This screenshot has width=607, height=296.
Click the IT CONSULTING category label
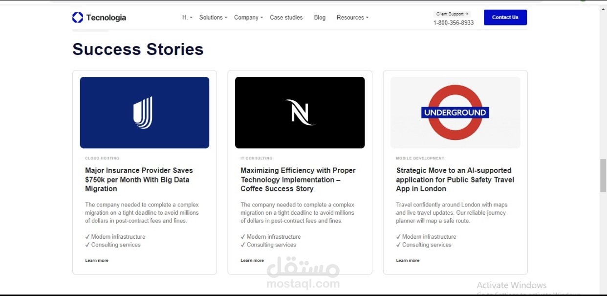point(257,159)
